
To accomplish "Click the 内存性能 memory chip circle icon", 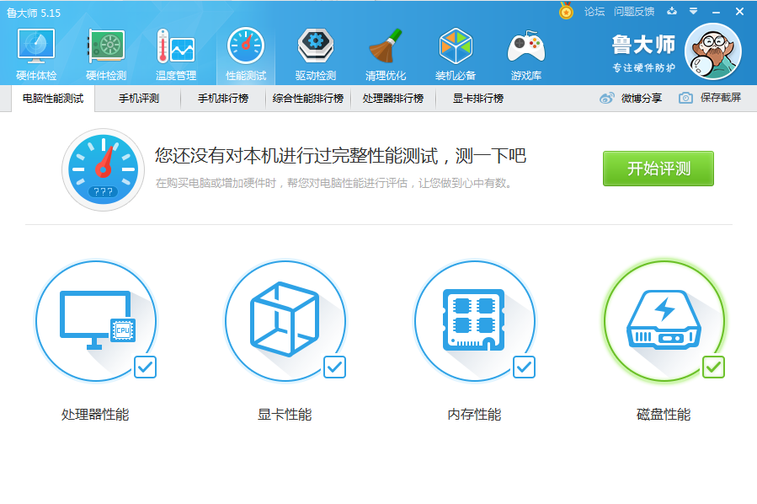I will [475, 321].
